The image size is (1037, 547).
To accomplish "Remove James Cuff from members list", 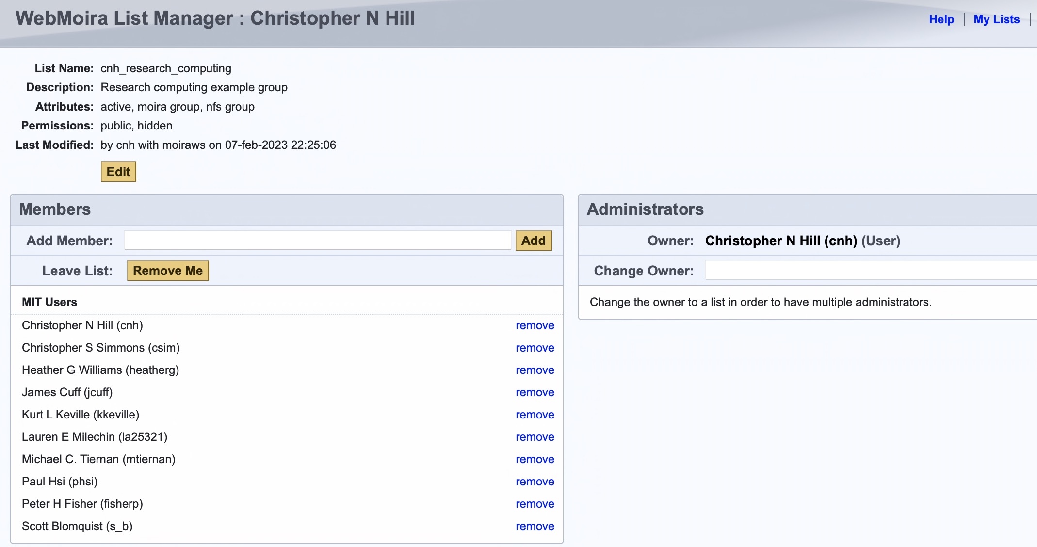I will [x=535, y=392].
